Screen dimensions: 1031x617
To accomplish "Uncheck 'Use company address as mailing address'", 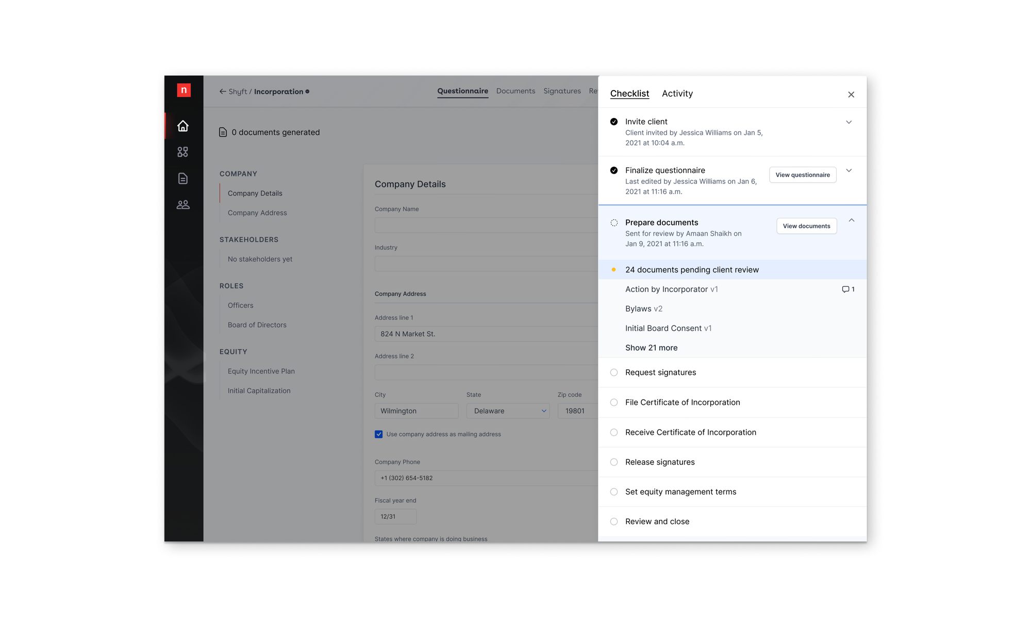I will click(379, 434).
